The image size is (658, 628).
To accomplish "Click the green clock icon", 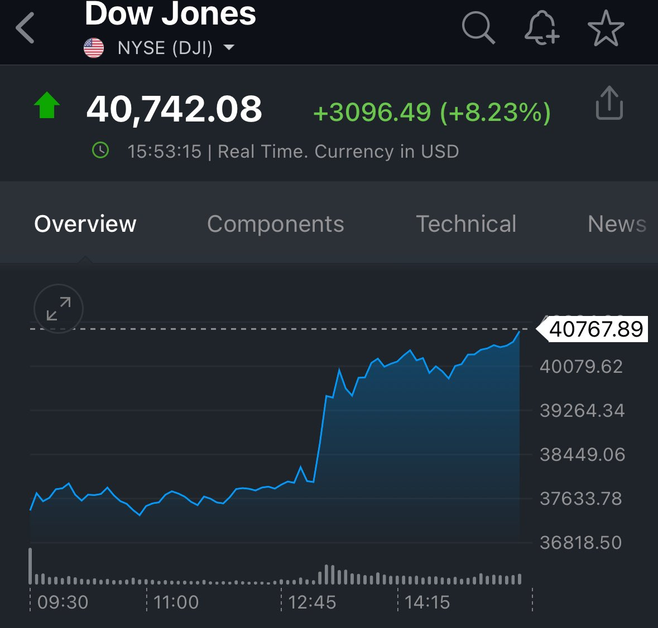I will coord(100,150).
